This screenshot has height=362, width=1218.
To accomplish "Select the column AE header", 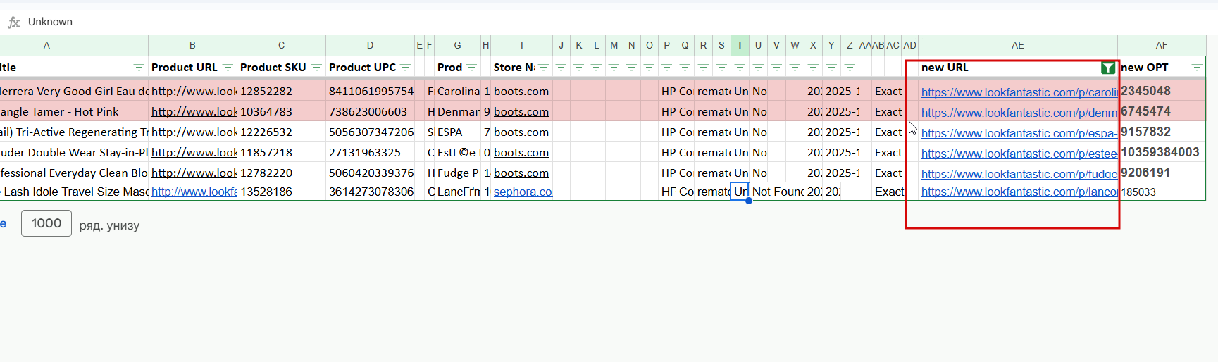I will point(1017,45).
